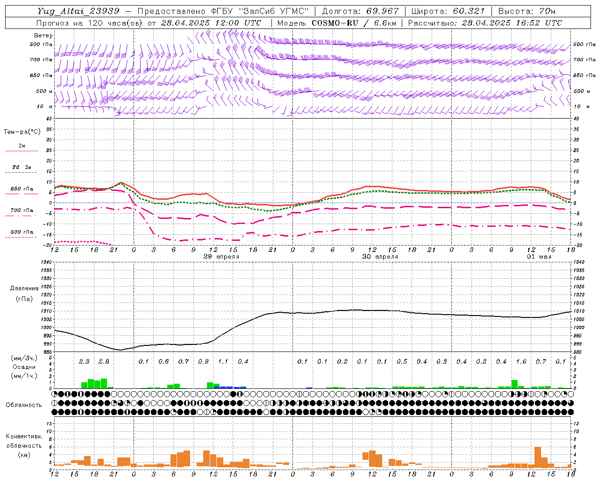The image size is (598, 478).
Task: Click the Тем-ра(°C) panel label
Action: tap(22, 132)
